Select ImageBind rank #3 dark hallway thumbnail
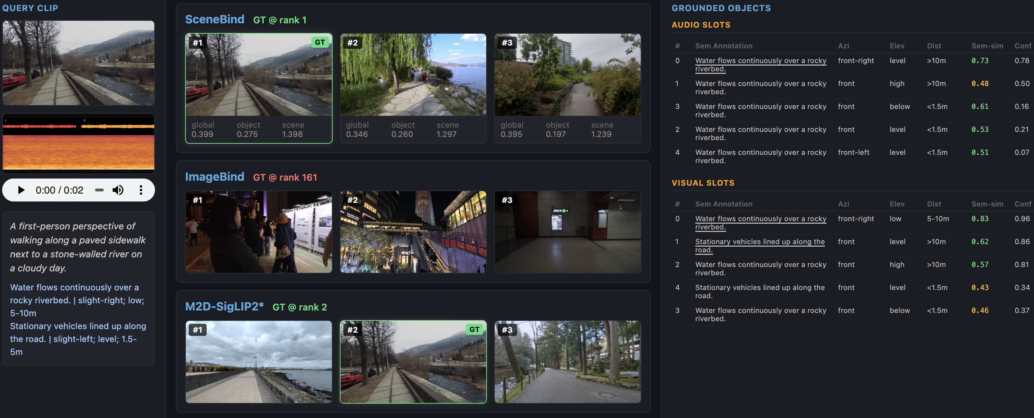Image resolution: width=1034 pixels, height=418 pixels. (x=568, y=232)
